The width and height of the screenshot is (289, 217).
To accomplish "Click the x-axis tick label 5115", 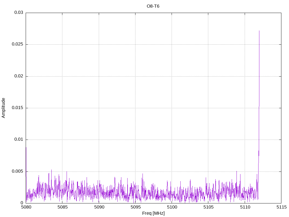I will tap(282, 207).
